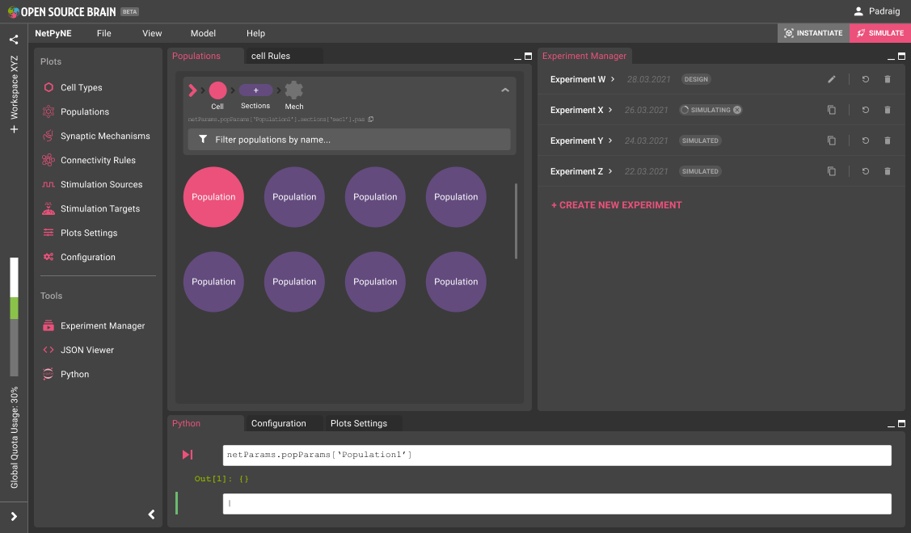This screenshot has width=911, height=533.
Task: Run the Python command with the run icon
Action: [x=188, y=454]
